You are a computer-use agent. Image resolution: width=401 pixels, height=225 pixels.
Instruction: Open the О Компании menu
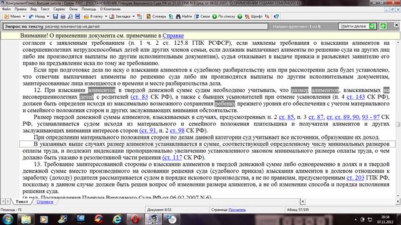tap(110, 9)
